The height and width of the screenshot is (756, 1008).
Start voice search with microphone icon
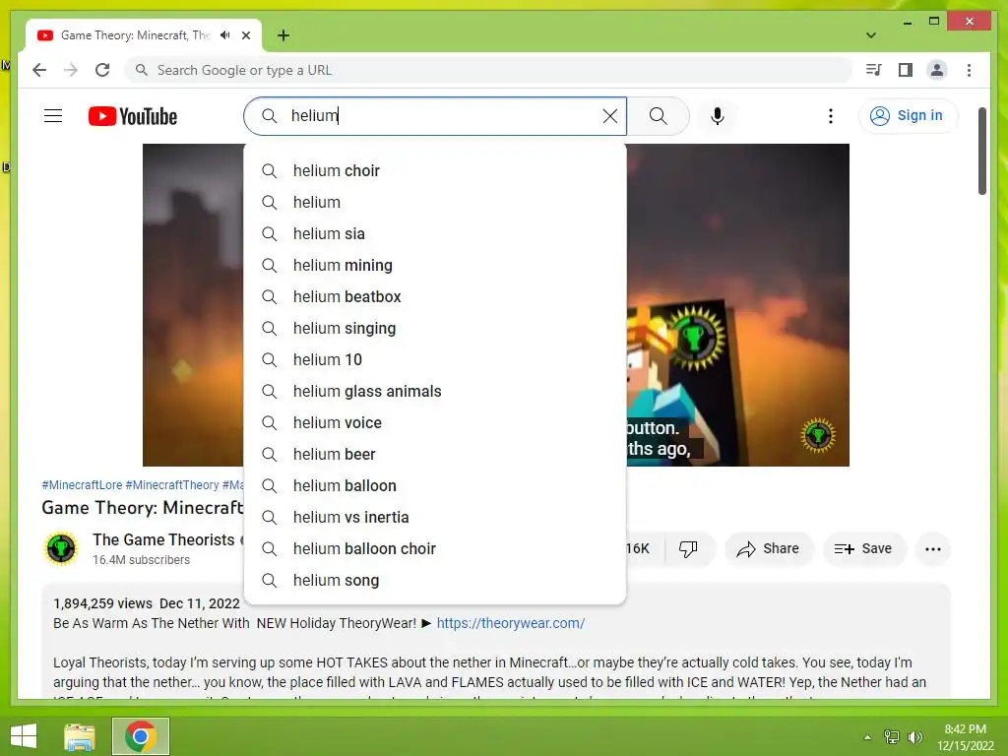click(x=718, y=116)
